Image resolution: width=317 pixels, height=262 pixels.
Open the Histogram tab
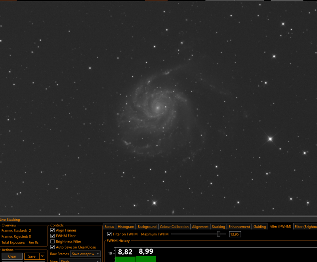pyautogui.click(x=126, y=227)
